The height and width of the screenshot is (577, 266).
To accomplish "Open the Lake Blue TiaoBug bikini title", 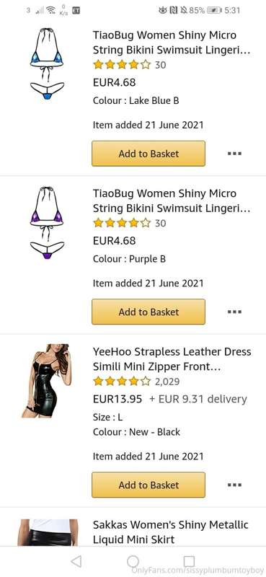I will coord(172,43).
